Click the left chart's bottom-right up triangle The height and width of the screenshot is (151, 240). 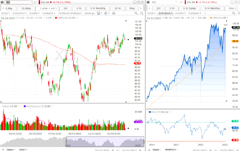pos(126,102)
